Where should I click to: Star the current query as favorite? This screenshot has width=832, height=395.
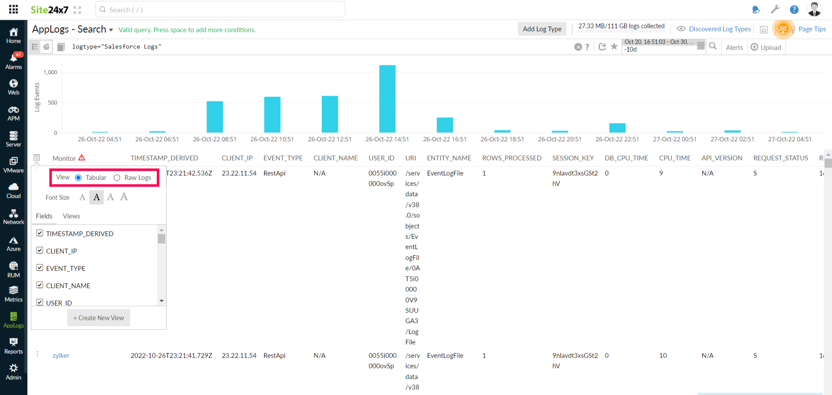[614, 46]
